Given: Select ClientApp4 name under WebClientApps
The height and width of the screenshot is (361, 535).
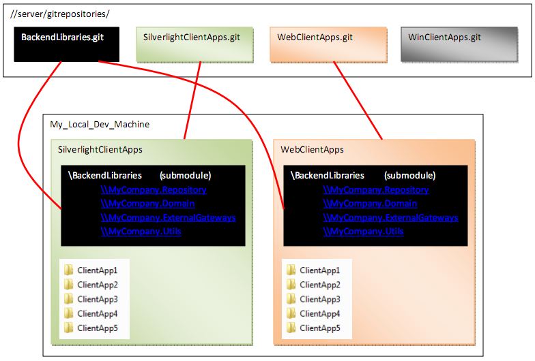Looking at the screenshot, I should [320, 313].
